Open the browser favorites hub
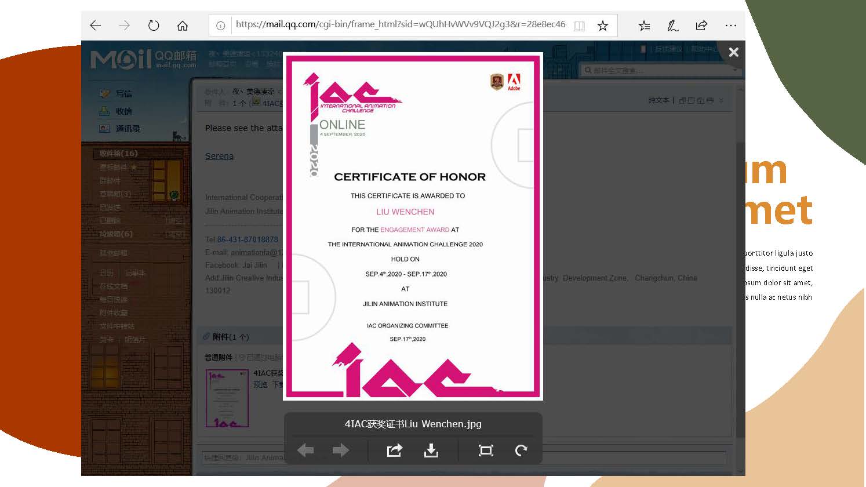Image resolution: width=866 pixels, height=487 pixels. point(644,26)
